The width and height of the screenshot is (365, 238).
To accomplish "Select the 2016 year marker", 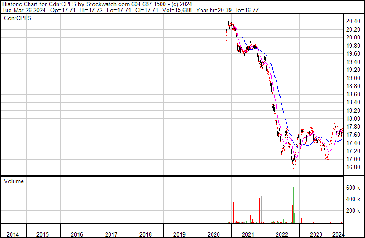I will (x=77, y=234).
